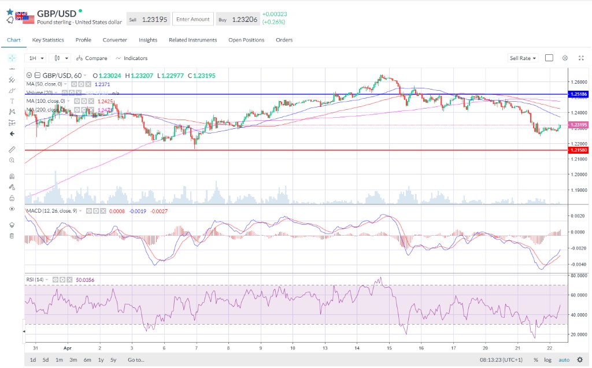This screenshot has height=368, width=592.
Task: Toggle auto scale on price axis
Action: [564, 360]
